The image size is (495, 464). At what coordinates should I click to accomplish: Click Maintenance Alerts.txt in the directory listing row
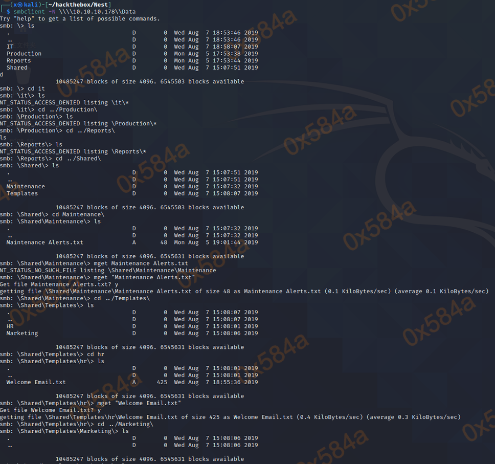pos(44,242)
